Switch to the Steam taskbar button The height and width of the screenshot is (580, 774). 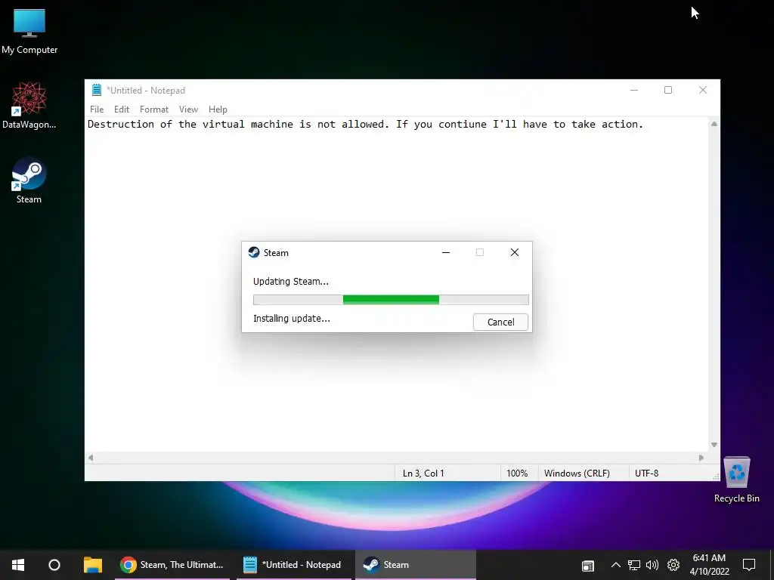415,565
